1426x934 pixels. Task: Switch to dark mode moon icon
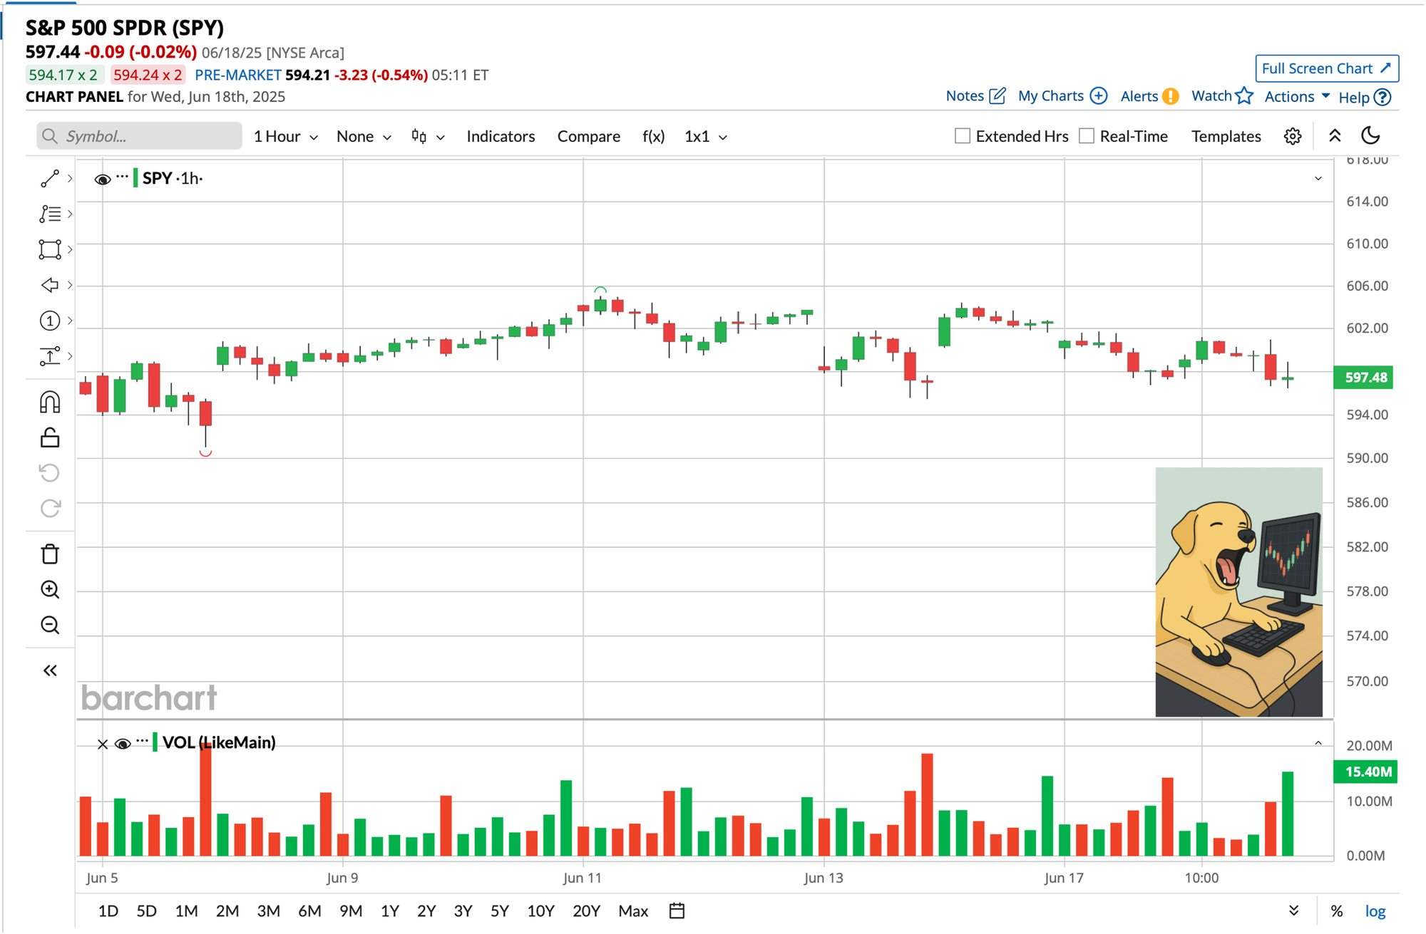click(1370, 135)
